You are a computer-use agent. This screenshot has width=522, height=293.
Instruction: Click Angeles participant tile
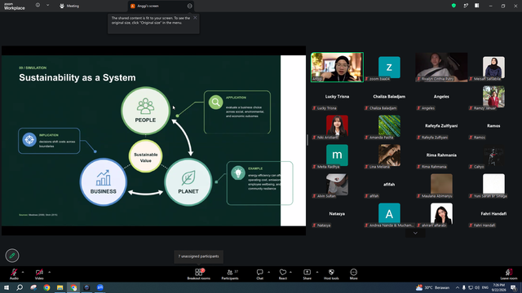tap(441, 97)
